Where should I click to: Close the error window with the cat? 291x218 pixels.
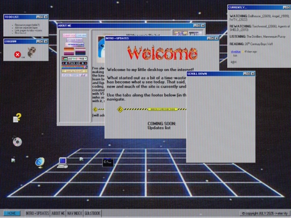pos(46,41)
